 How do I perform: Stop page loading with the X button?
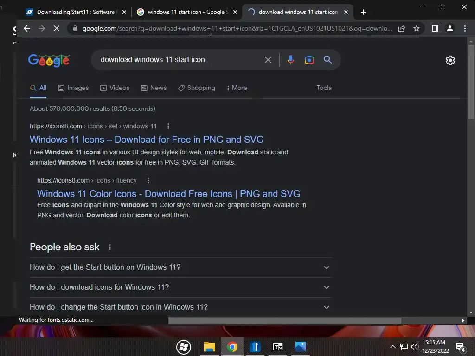57,28
